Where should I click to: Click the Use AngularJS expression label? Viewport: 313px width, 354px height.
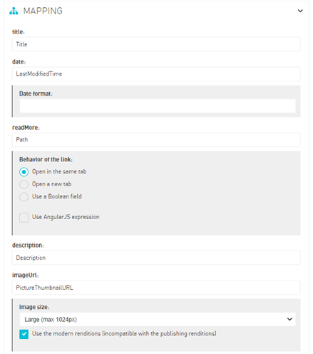pyautogui.click(x=66, y=217)
